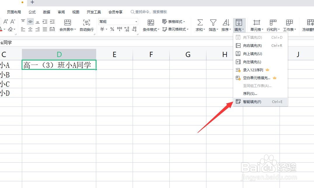This screenshot has height=188, width=314.
Task: Choose 向上填充(U) menu item
Action: (x=261, y=54)
